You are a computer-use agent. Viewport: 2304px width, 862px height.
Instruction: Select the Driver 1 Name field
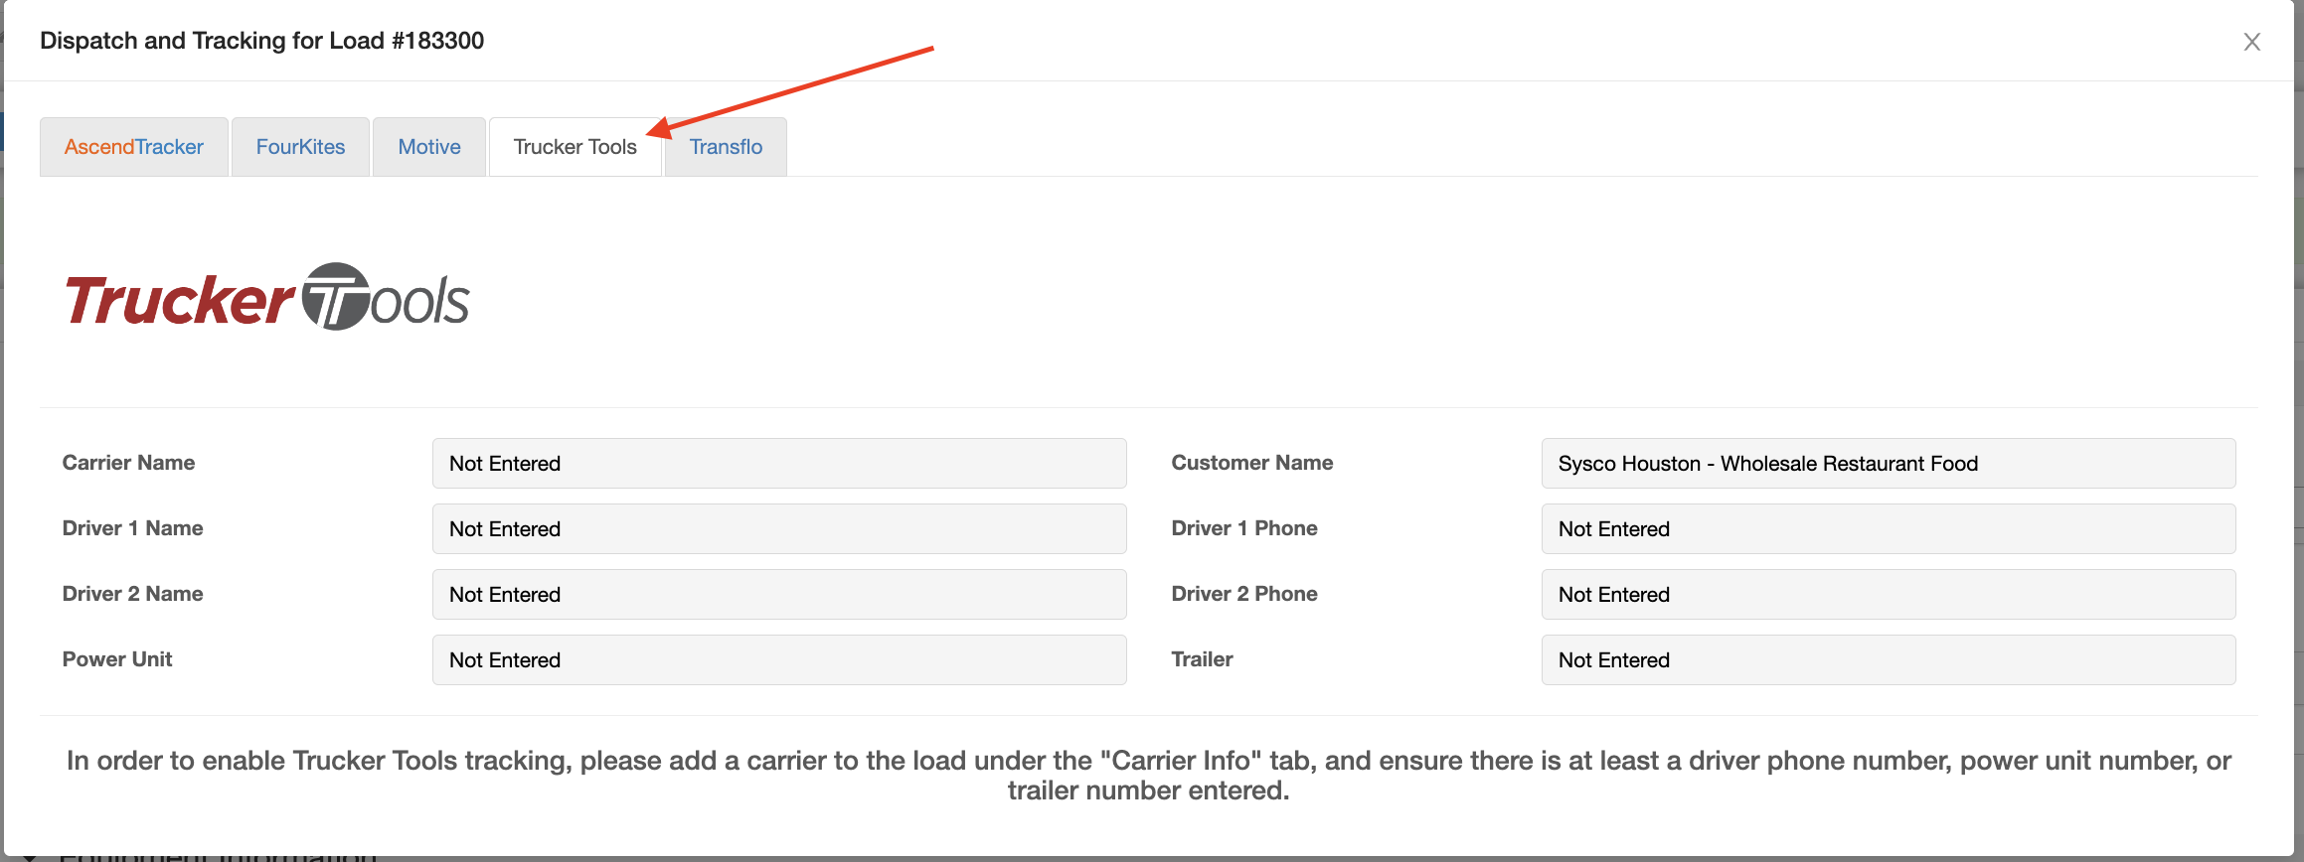point(778,529)
